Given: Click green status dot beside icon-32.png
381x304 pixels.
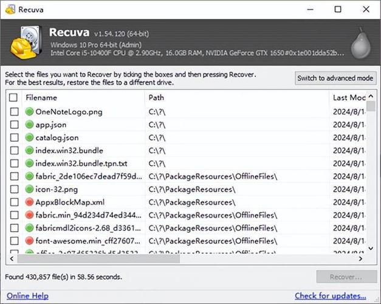Looking at the screenshot, I should tap(29, 189).
